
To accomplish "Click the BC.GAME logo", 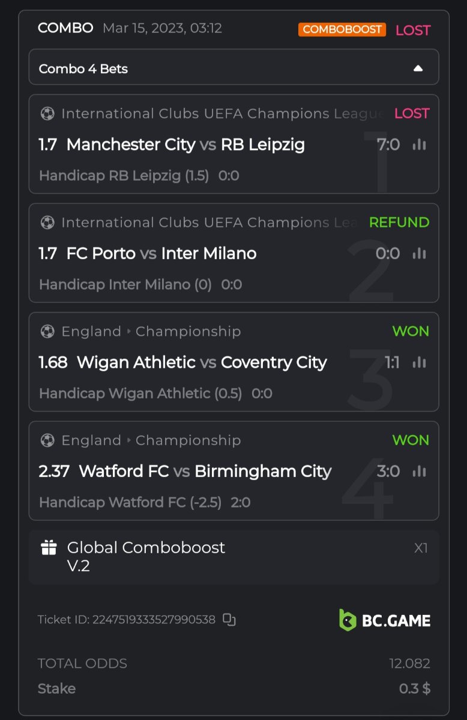I will point(385,620).
